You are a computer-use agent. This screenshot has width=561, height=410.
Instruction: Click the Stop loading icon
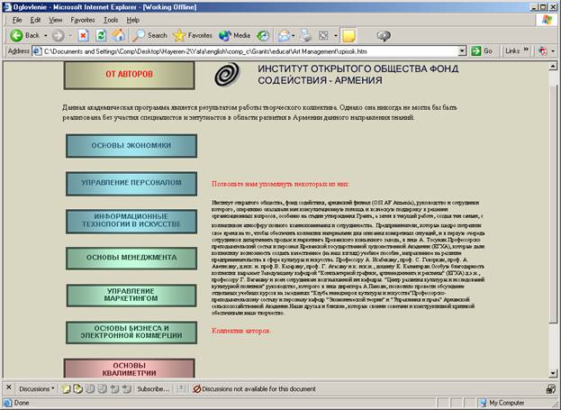83,35
